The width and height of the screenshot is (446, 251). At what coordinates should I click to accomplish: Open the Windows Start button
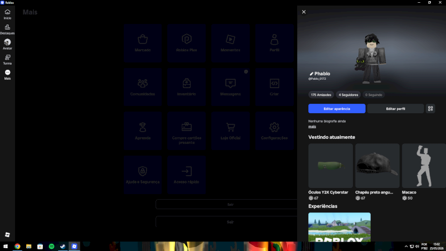[x=6, y=247]
